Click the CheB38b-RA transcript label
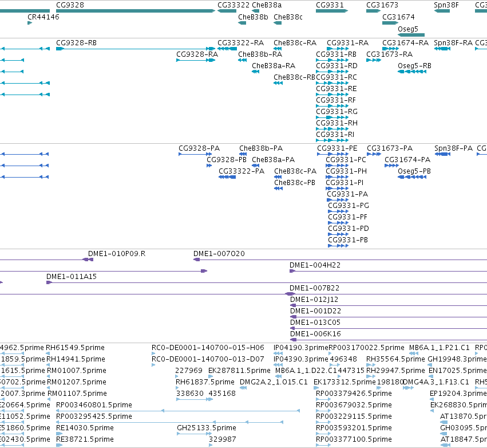The height and width of the screenshot is (448, 487). 260,54
